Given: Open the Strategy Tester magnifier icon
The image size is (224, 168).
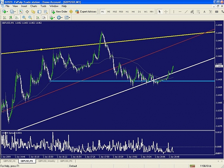Looking at the screenshot, I should point(46,12).
